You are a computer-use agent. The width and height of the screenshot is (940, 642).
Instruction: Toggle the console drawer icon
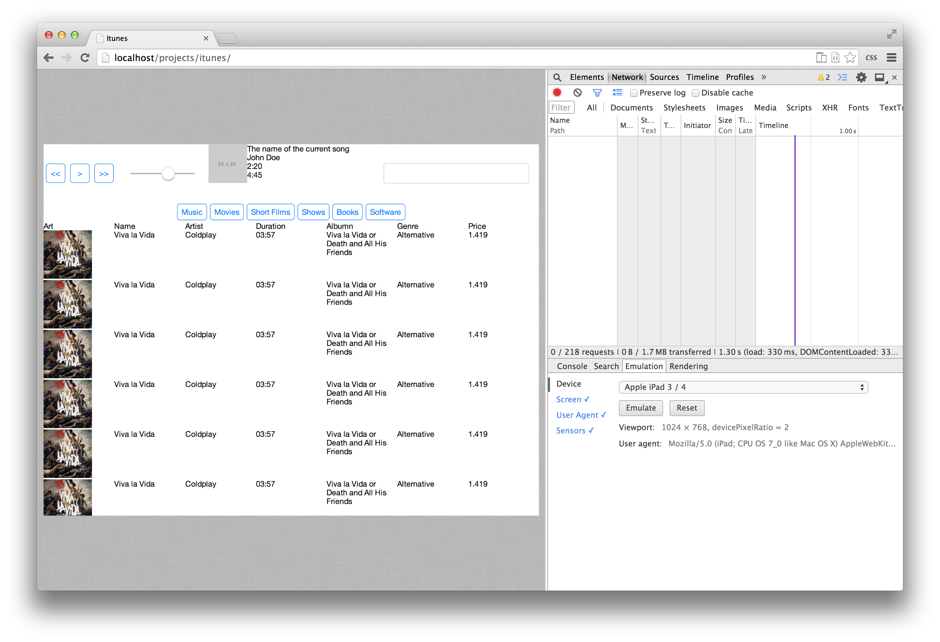pos(842,77)
